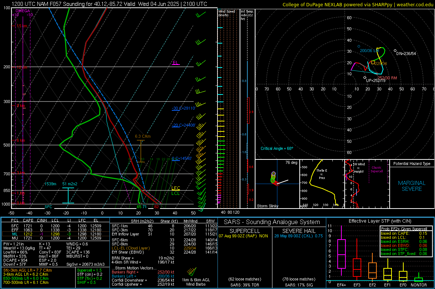Click the cyan 1539m effective inflow bracket

point(68,196)
